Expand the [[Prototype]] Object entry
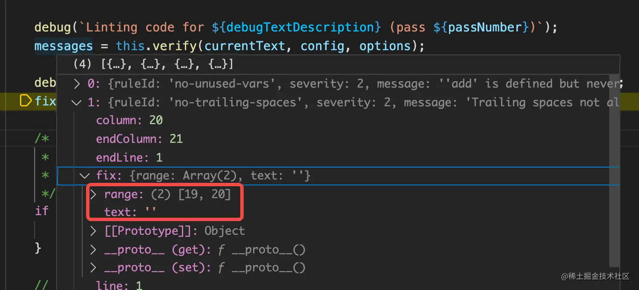 point(93,231)
